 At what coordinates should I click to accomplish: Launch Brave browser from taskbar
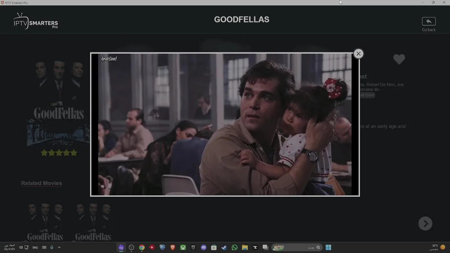pyautogui.click(x=173, y=247)
